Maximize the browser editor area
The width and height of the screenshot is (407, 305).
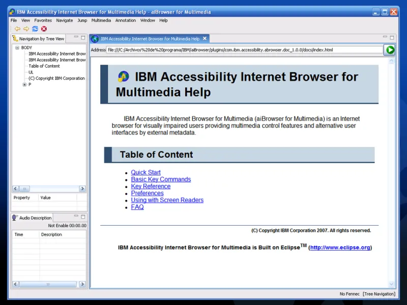(392, 38)
